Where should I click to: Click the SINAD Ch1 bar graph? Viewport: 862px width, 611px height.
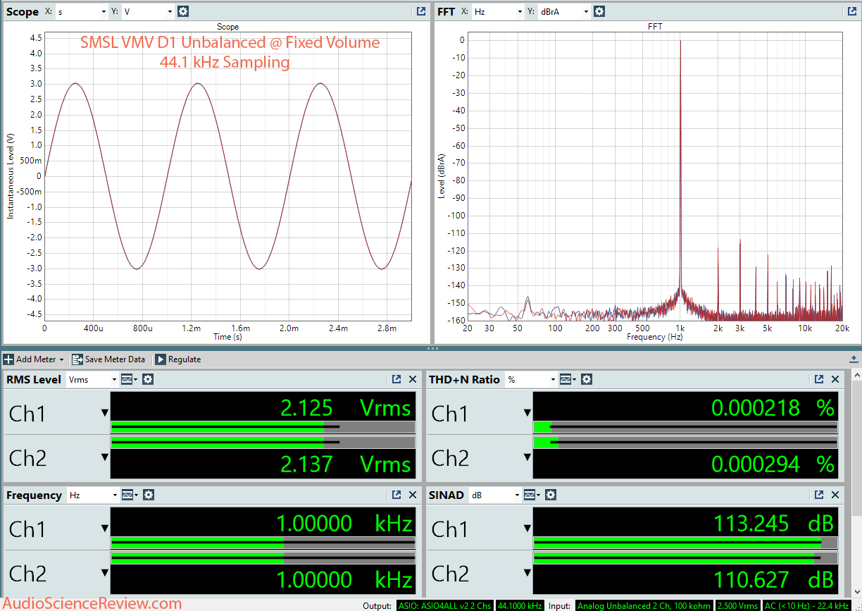(x=686, y=542)
